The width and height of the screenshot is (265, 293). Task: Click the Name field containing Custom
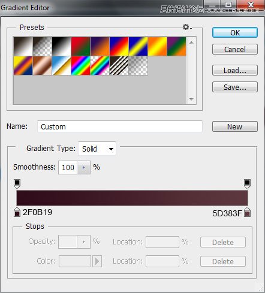click(x=120, y=126)
